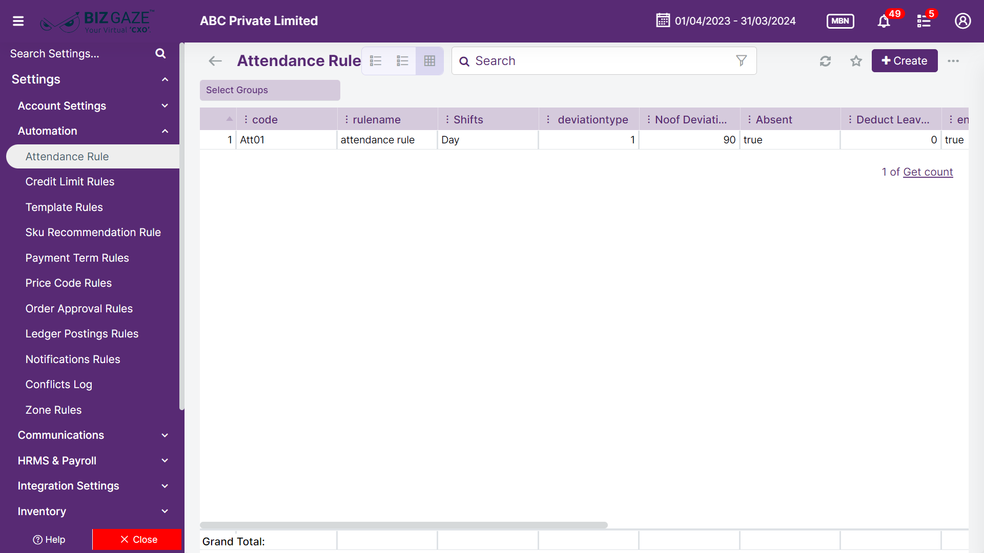Expand HRMS & Payroll section
This screenshot has height=553, width=984.
point(165,460)
